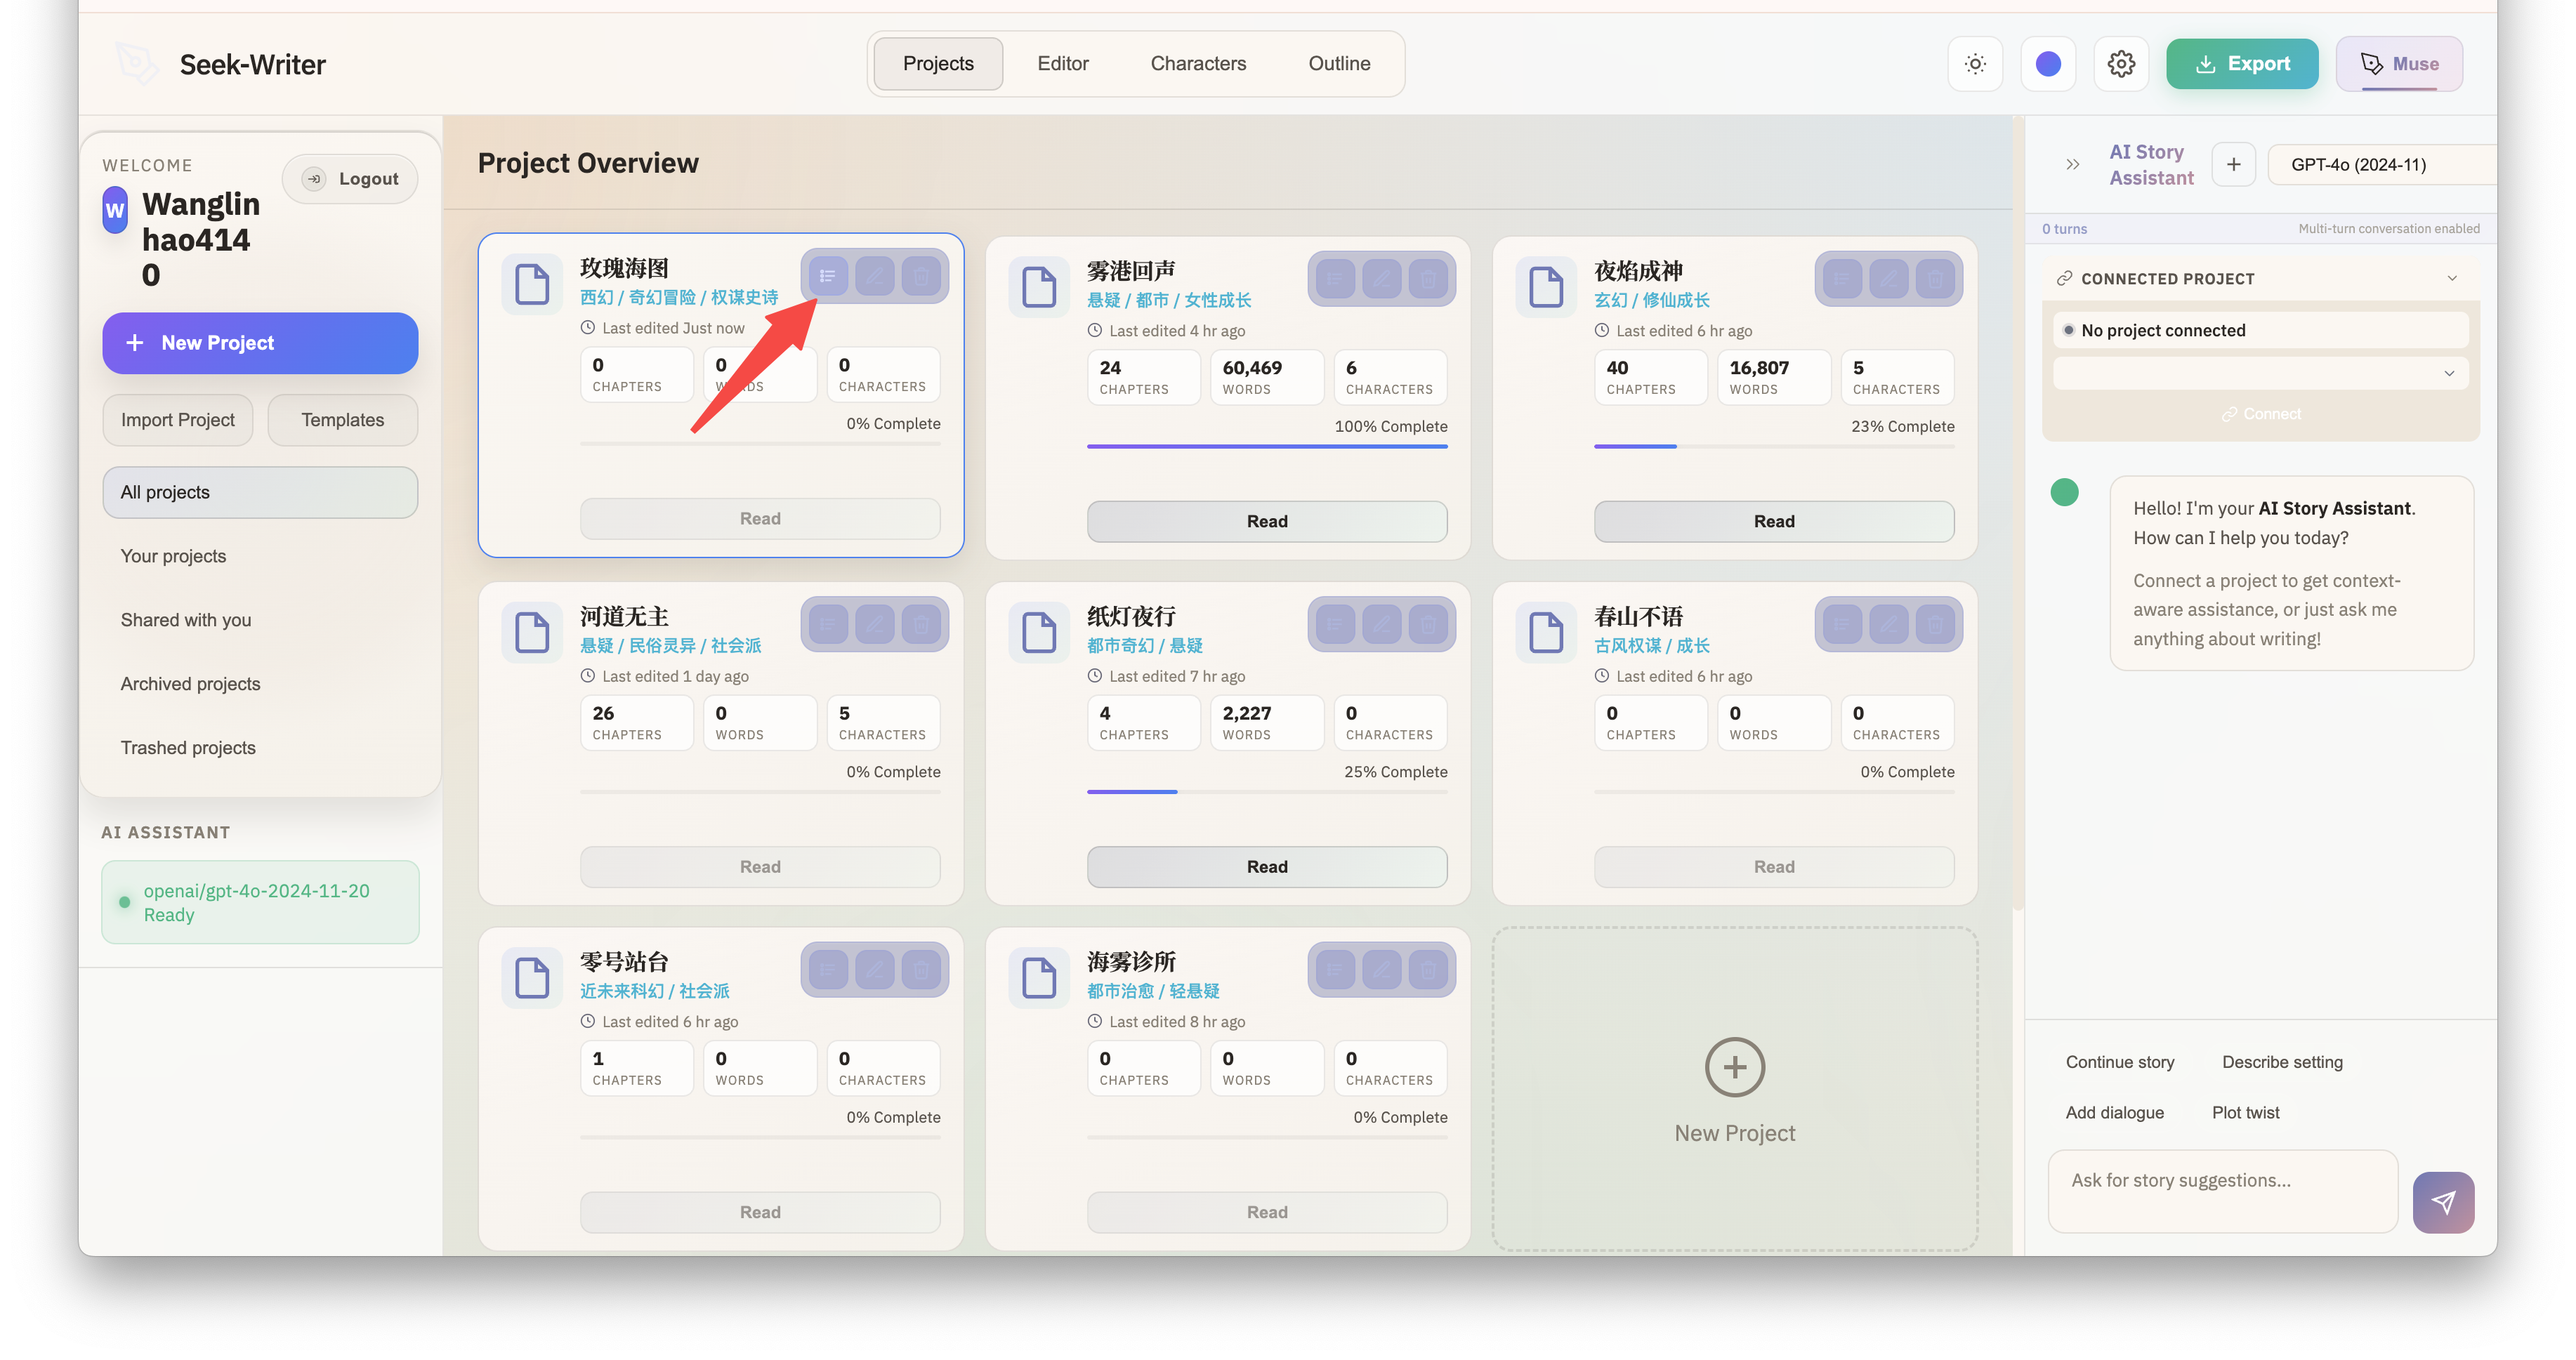This screenshot has height=1360, width=2576.
Task: Choose the Plot twist suggestion chip
Action: pyautogui.click(x=2246, y=1113)
